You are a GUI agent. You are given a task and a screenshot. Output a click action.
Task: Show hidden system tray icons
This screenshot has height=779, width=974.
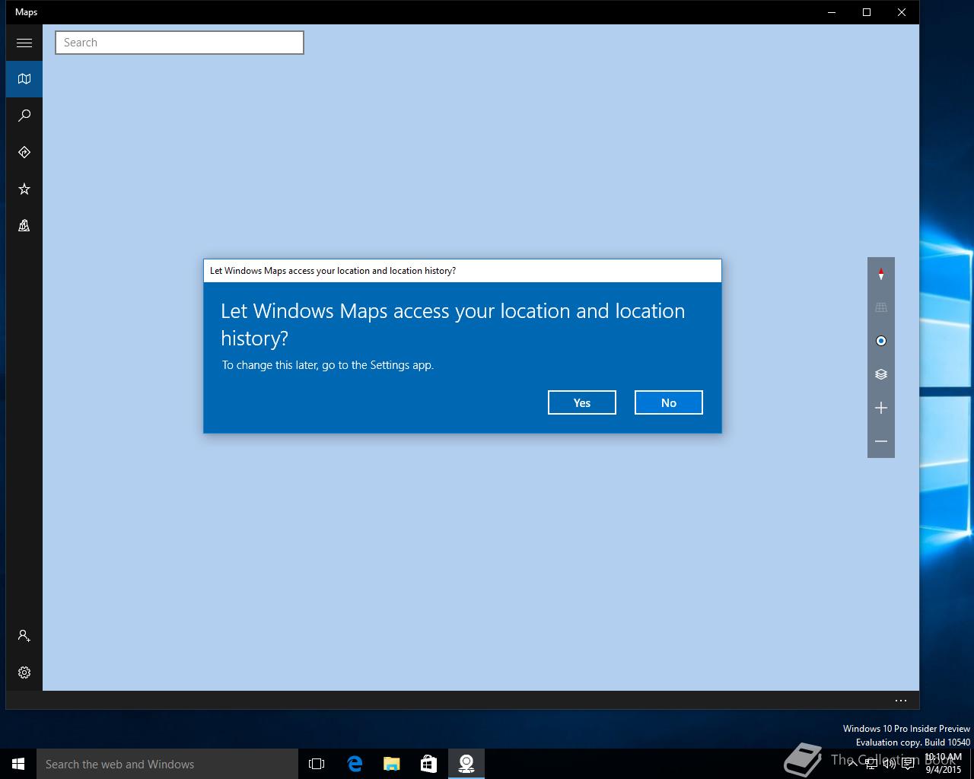click(853, 765)
